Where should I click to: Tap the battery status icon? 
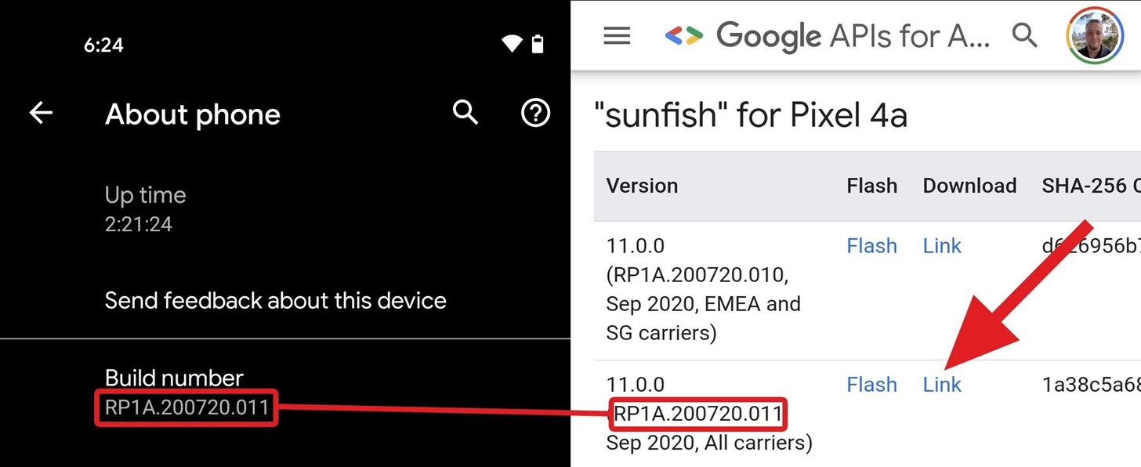(x=538, y=44)
